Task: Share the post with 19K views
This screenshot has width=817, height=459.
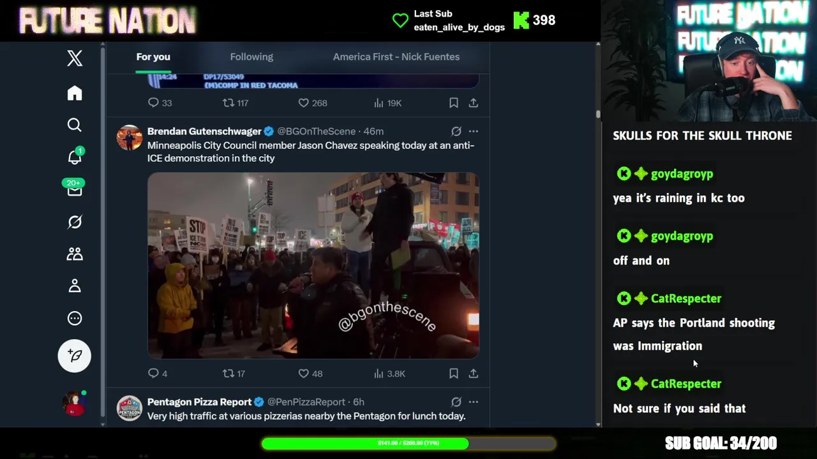Action: coord(473,103)
